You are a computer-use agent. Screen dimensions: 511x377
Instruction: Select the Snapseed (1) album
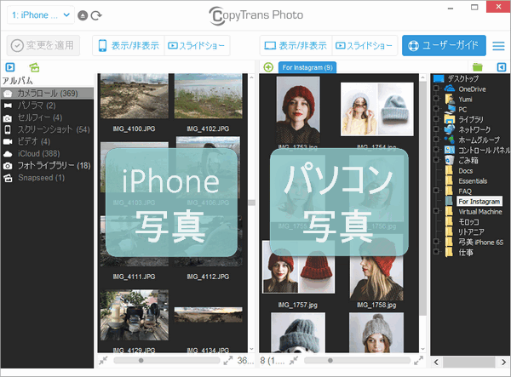point(47,178)
